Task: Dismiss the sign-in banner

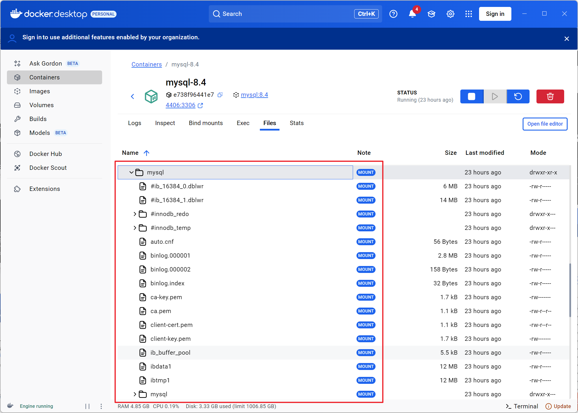Action: pos(566,39)
